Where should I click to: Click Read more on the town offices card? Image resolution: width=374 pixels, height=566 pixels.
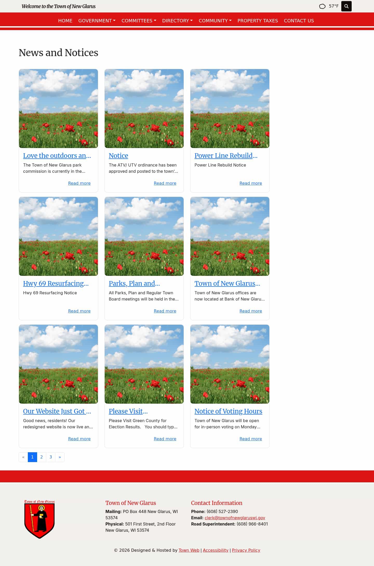pyautogui.click(x=251, y=311)
